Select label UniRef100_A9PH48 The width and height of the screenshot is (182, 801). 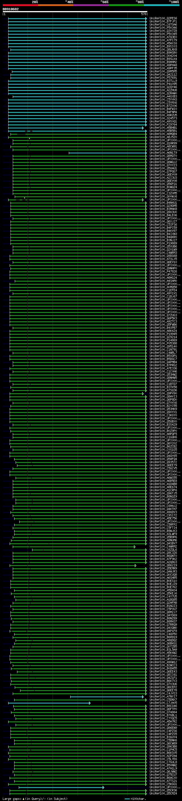click(x=163, y=65)
